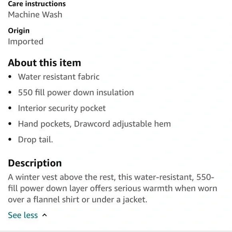The height and width of the screenshot is (232, 232).
Task: Click the bullet dot before Water resistant fabric
Action: [10, 77]
